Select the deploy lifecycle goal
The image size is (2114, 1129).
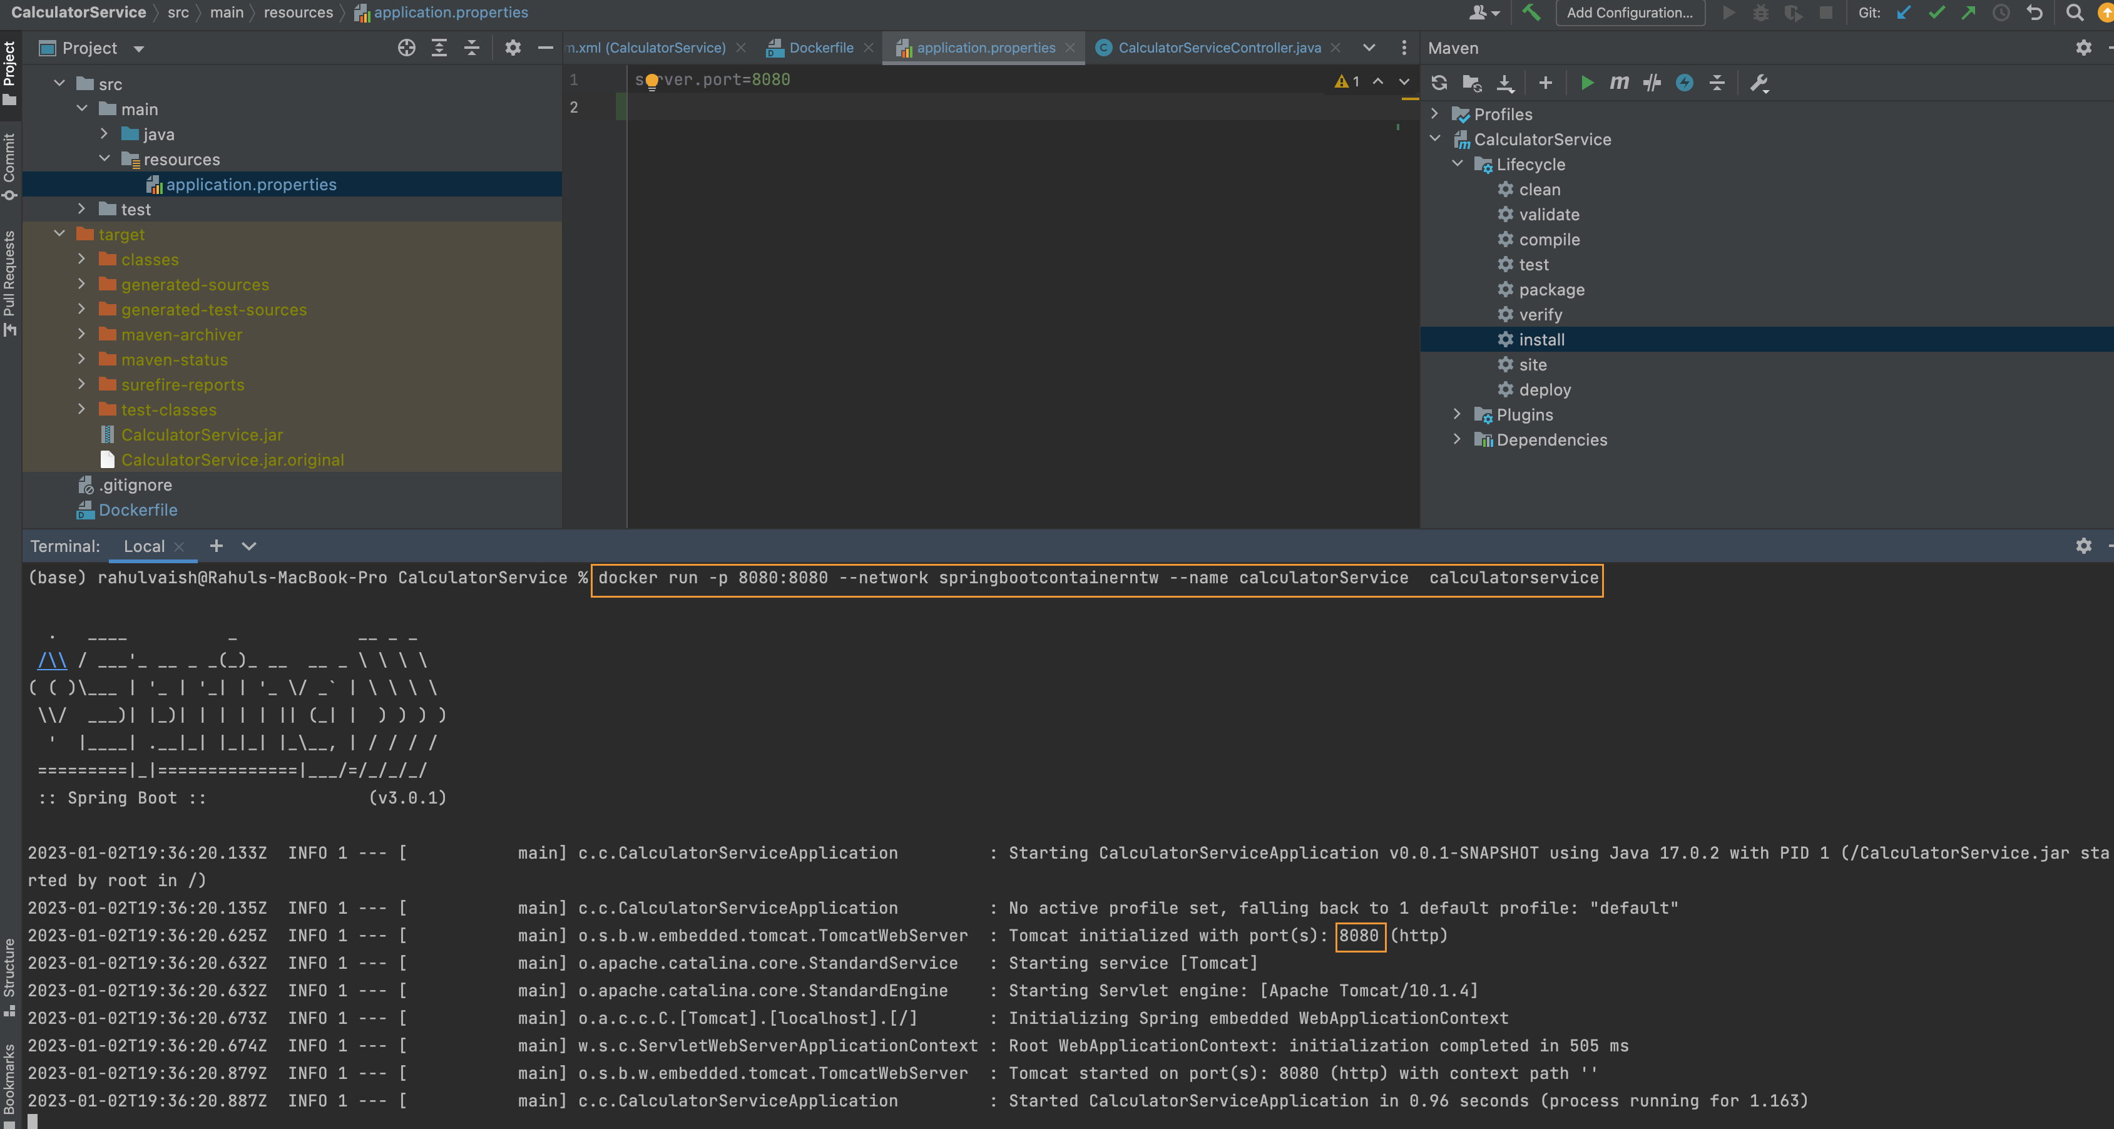coord(1545,390)
